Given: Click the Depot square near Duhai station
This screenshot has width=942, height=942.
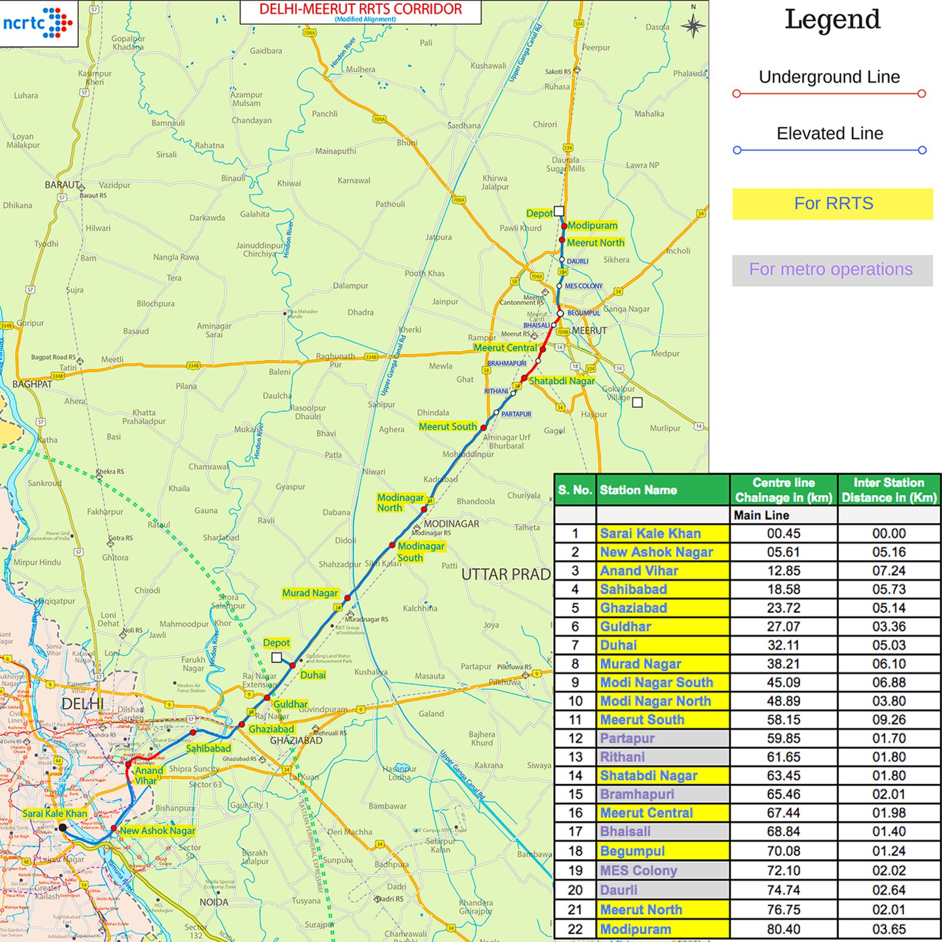Looking at the screenshot, I should tap(277, 658).
